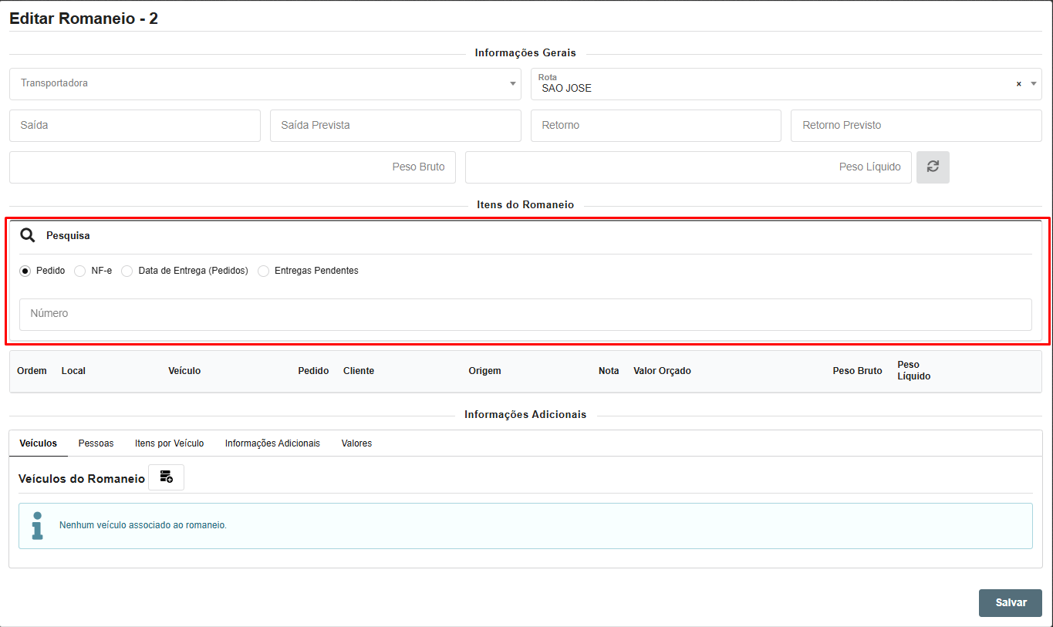Viewport: 1053px width, 627px height.
Task: Click the Retorno Previsto field
Action: (x=916, y=125)
